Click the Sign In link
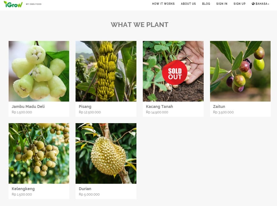277x206 pixels. coord(222,4)
